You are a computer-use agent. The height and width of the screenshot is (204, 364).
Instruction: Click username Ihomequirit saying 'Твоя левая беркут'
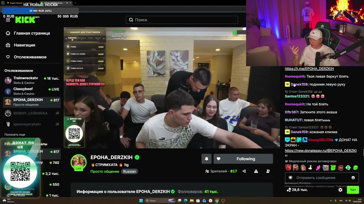pyautogui.click(x=295, y=76)
